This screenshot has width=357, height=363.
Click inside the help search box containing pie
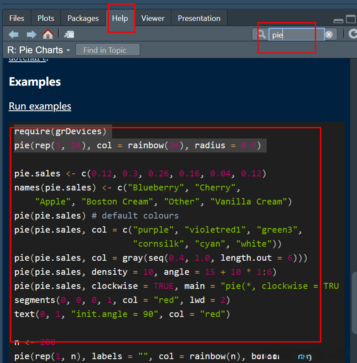[296, 35]
